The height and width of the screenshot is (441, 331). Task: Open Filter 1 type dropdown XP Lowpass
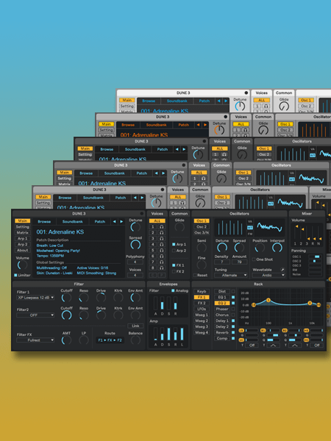point(35,298)
